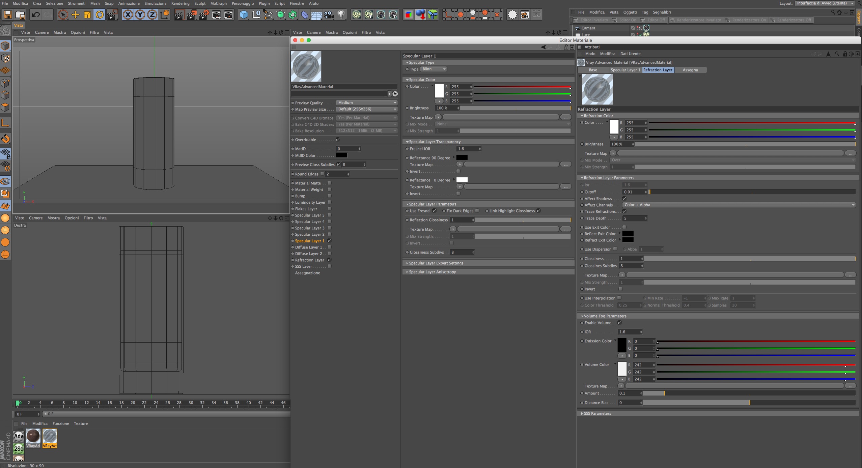Select the brown VRayAd material thumbnail
Image resolution: width=862 pixels, height=468 pixels.
pyautogui.click(x=33, y=436)
